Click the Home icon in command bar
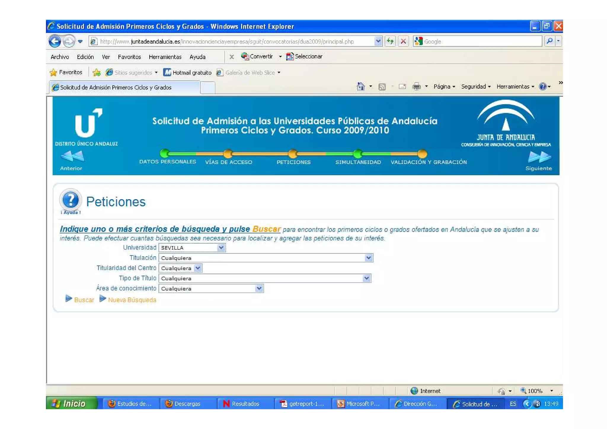The width and height of the screenshot is (607, 429). [x=360, y=87]
